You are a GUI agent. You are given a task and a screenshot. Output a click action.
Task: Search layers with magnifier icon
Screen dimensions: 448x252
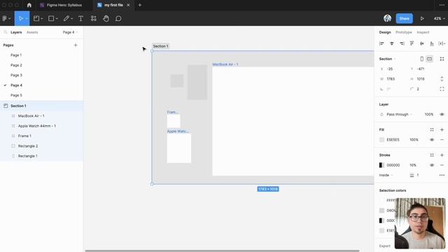click(5, 32)
